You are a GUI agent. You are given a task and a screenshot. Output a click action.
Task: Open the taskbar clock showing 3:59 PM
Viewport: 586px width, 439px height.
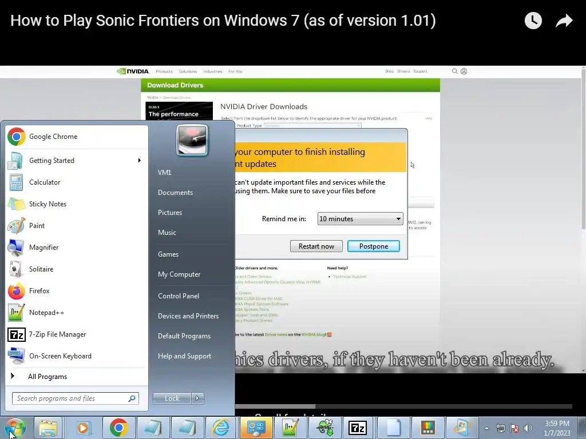tap(557, 428)
